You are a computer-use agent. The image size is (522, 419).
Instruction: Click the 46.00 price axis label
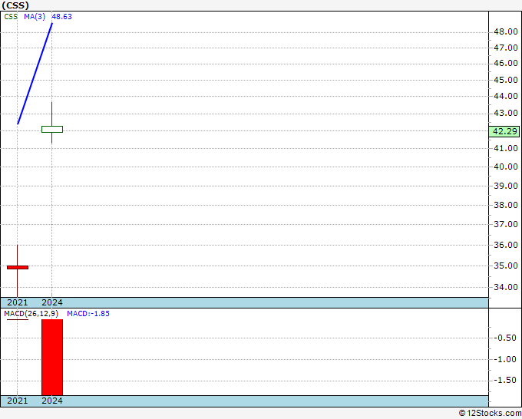(506, 63)
